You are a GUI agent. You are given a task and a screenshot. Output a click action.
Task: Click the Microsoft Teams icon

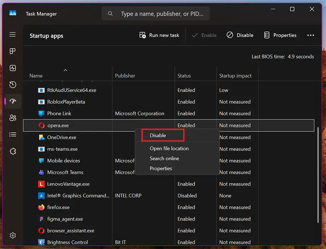(x=41, y=172)
